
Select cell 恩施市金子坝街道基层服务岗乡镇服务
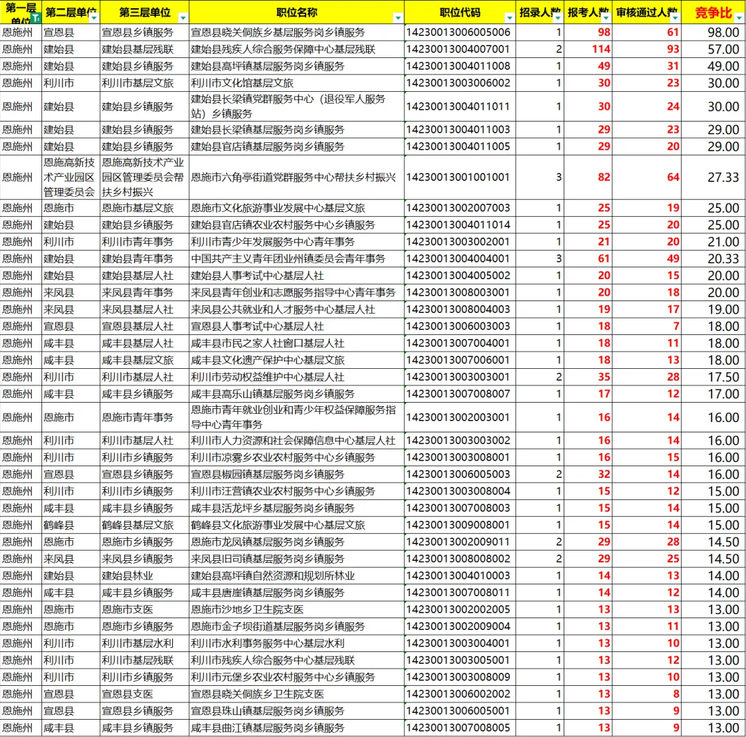click(x=296, y=626)
